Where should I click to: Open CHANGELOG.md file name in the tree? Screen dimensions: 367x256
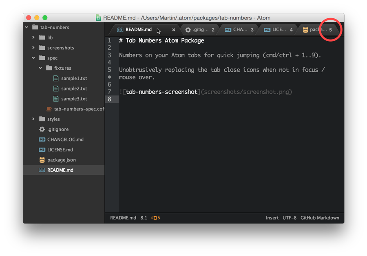point(65,139)
